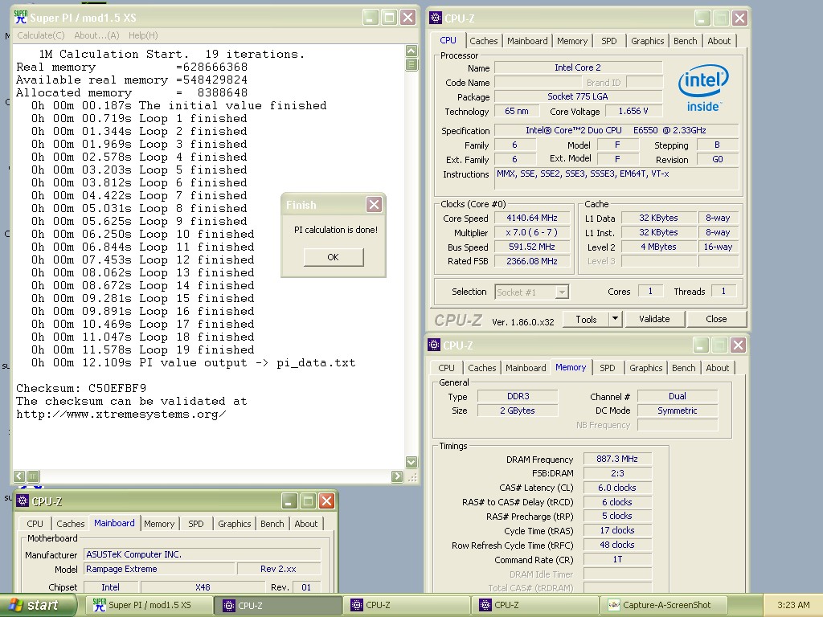Switch to Memory tab in top CPU-Z window
Image resolution: width=823 pixels, height=617 pixels.
pyautogui.click(x=572, y=41)
